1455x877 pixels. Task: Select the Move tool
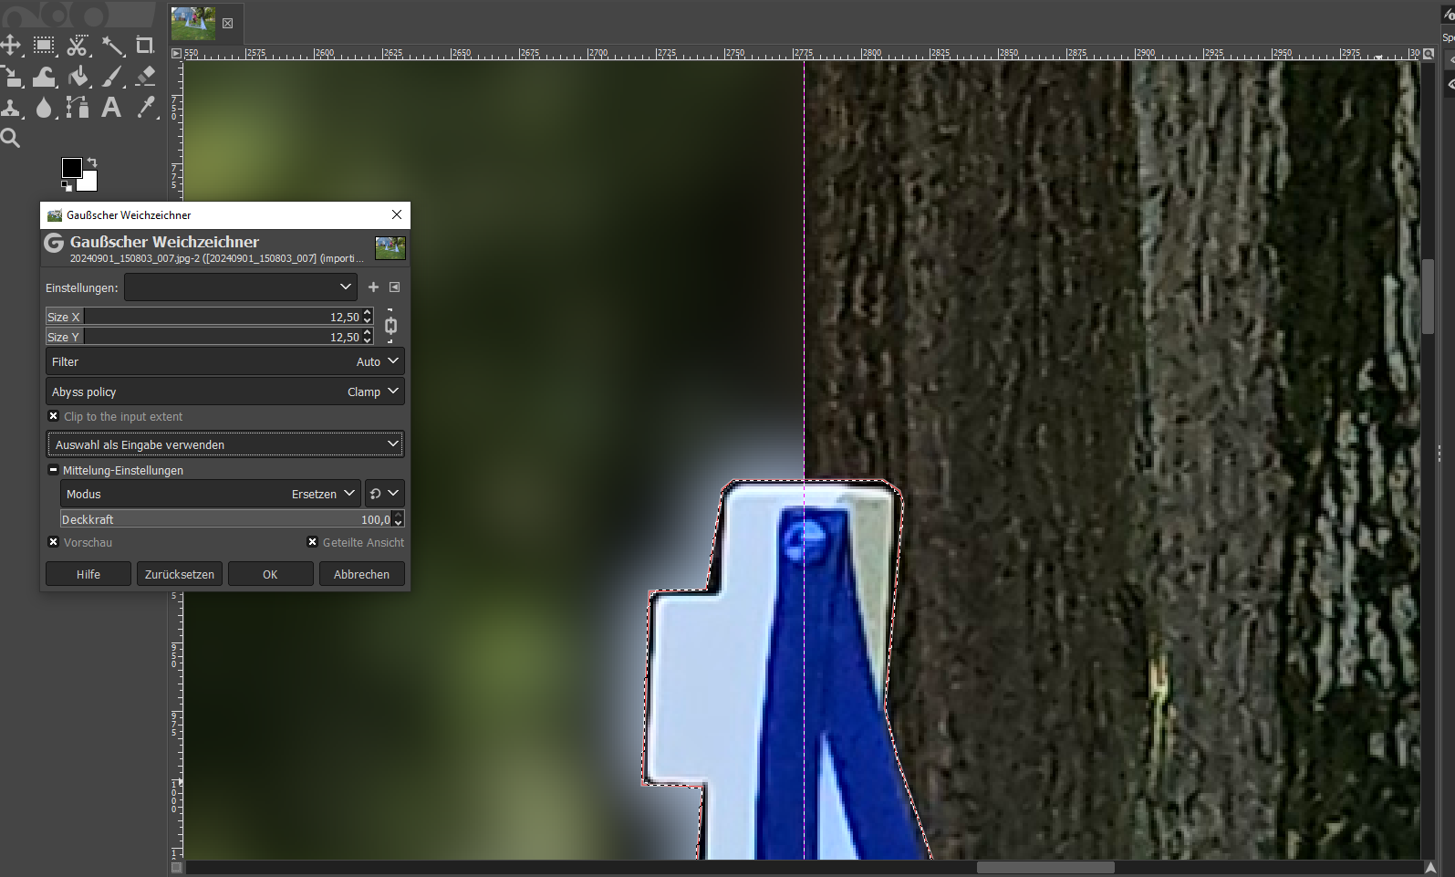point(11,46)
